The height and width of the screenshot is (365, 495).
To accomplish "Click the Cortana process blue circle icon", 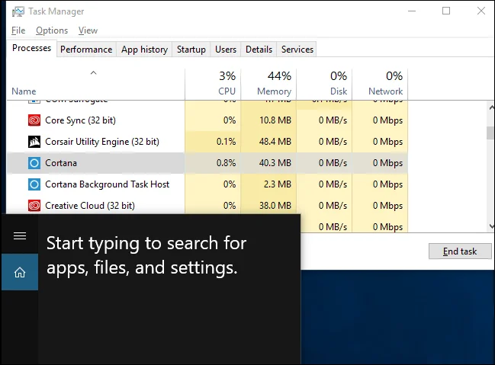I will click(34, 163).
